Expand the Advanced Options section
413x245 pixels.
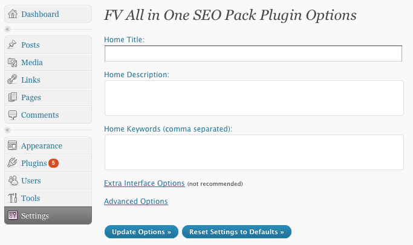click(136, 202)
